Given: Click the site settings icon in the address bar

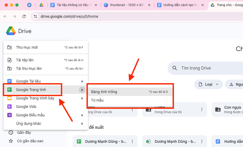Looking at the screenshot, I should (35, 16).
